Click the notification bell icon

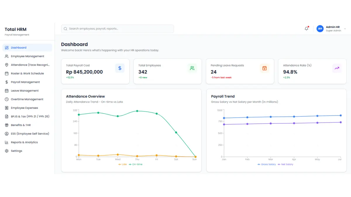click(x=307, y=29)
